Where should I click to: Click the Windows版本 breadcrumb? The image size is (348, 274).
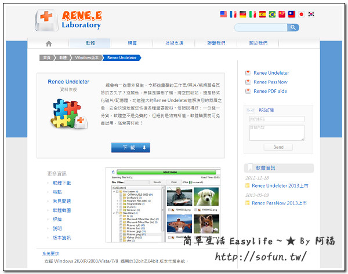coord(87,57)
